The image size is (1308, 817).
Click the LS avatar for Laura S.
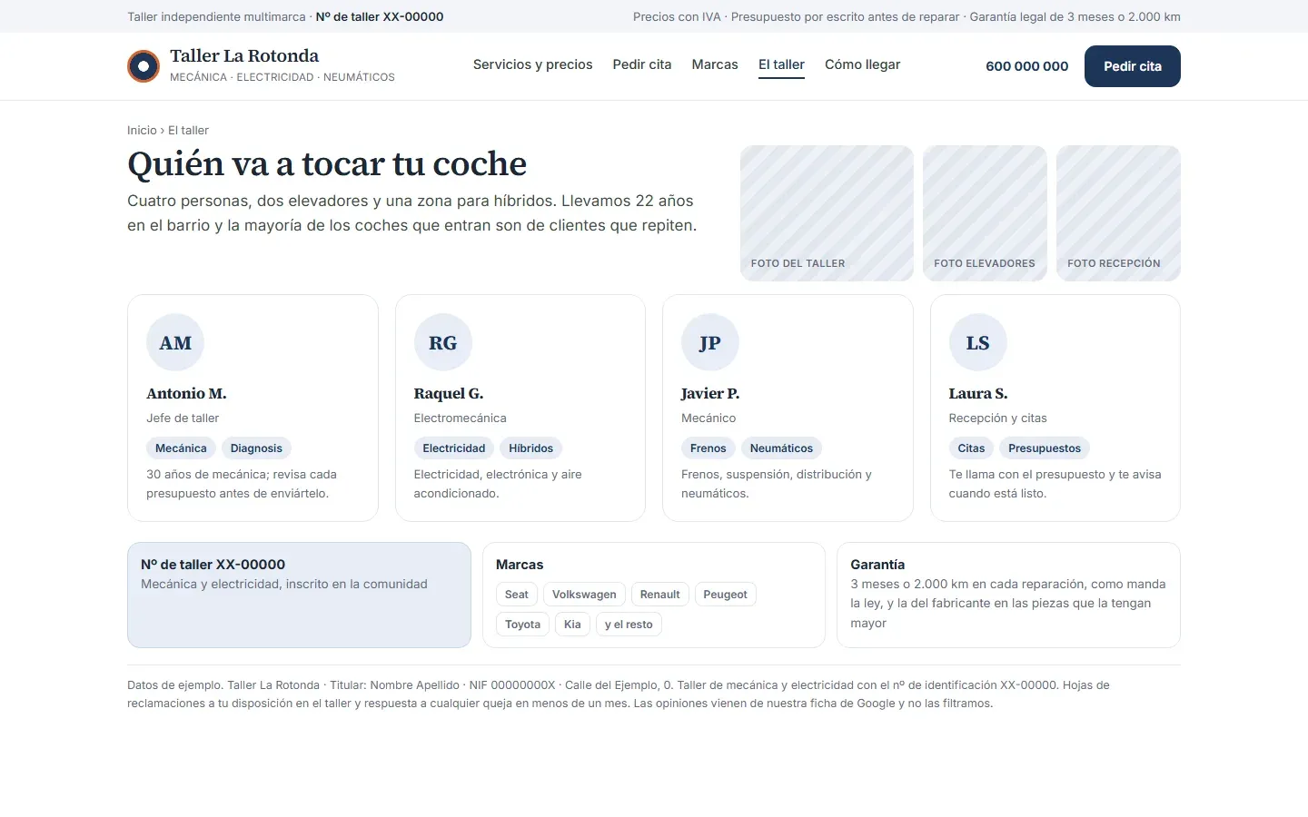[978, 343]
